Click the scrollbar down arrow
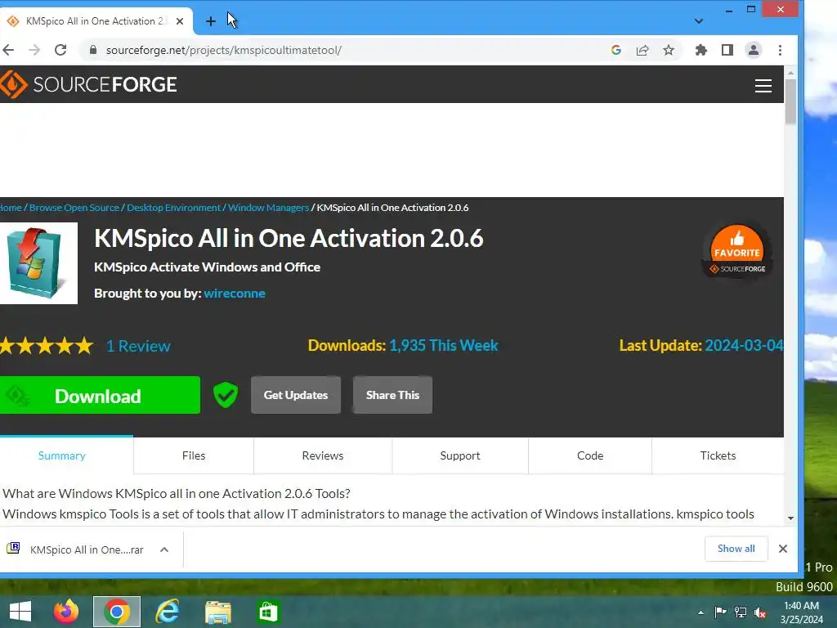Screen dimensions: 837x628 [790, 518]
